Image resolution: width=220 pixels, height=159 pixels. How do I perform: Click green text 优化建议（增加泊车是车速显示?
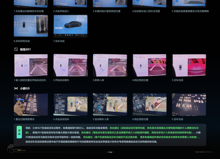click(x=137, y=132)
